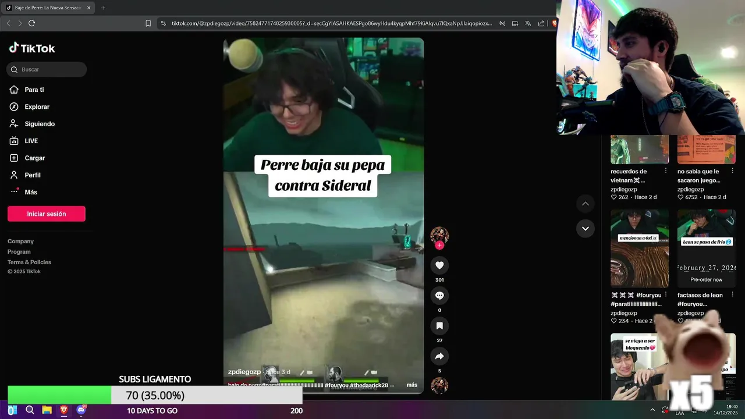Go back in the browser
745x419 pixels.
click(x=8, y=23)
